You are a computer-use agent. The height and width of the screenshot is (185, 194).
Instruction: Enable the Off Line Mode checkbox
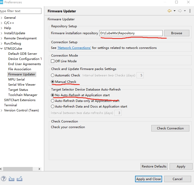tap(53, 61)
